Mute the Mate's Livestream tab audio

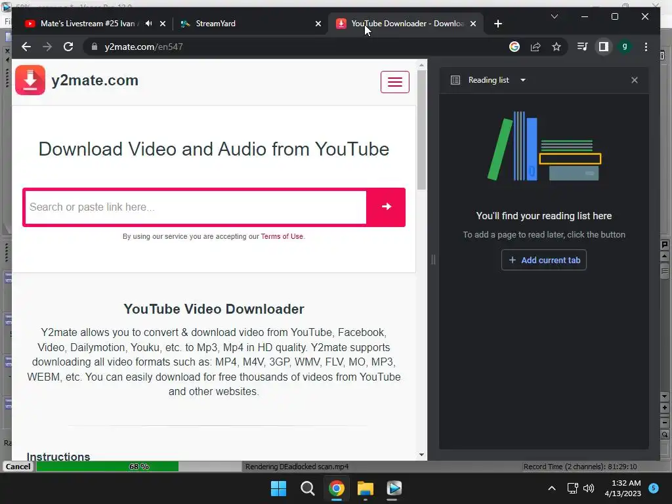[148, 24]
